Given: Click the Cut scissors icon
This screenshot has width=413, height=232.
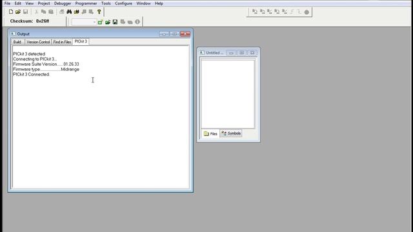Looking at the screenshot, I should [x=37, y=12].
